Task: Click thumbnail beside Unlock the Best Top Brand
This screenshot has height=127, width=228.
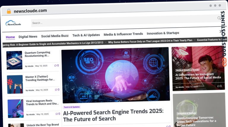Action: click(x=16, y=125)
